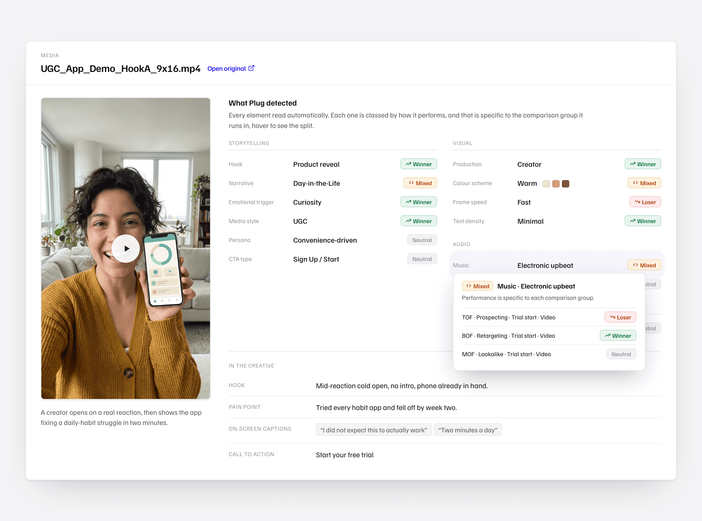This screenshot has height=521, width=702.
Task: Click the Winner badge for BOF Retargeting
Action: click(x=618, y=335)
